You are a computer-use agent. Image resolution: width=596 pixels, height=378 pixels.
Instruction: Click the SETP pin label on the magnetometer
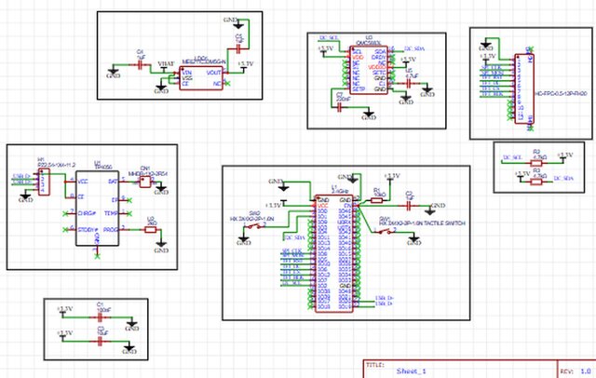point(359,89)
